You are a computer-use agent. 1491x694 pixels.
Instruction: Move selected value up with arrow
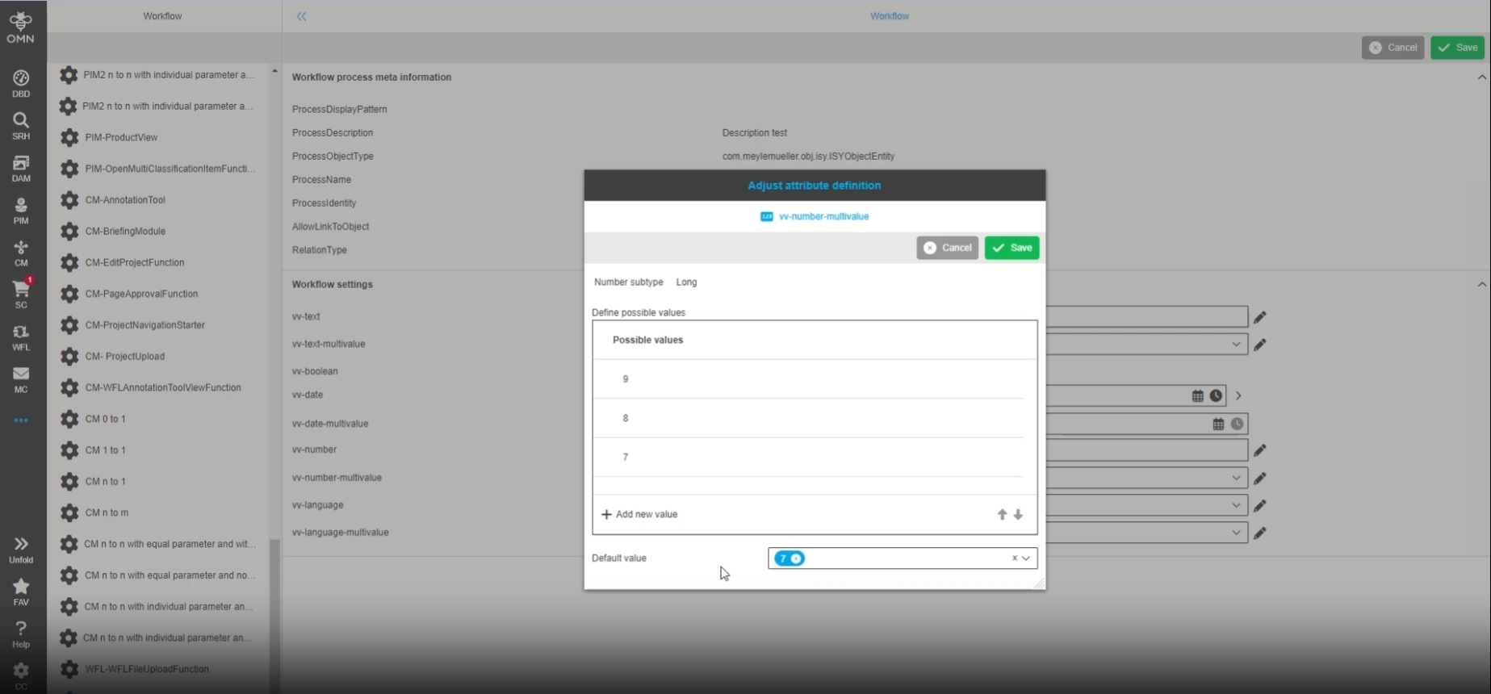[1002, 515]
